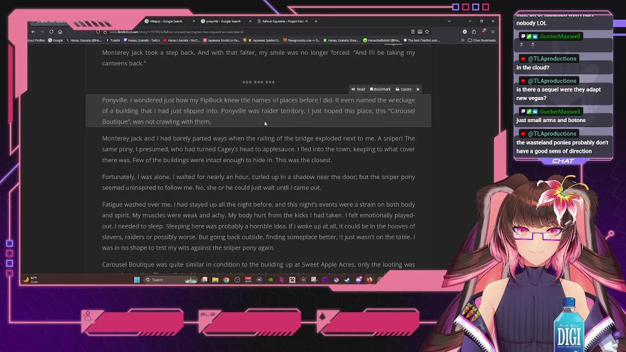Open Minecraft launcher taskbar icon
The image size is (626, 352).
[x=292, y=280]
